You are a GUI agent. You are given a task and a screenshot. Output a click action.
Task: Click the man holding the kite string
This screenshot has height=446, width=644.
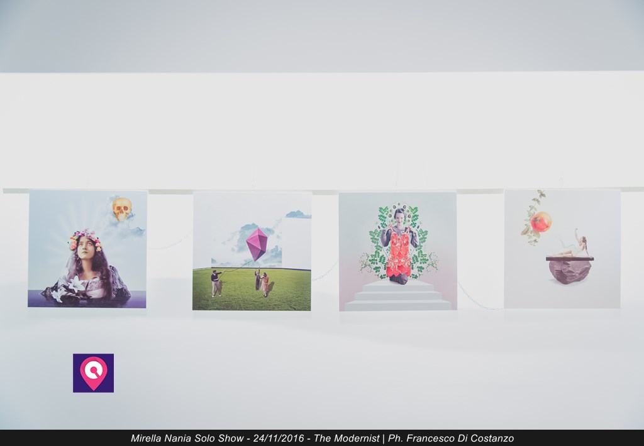coord(216,282)
